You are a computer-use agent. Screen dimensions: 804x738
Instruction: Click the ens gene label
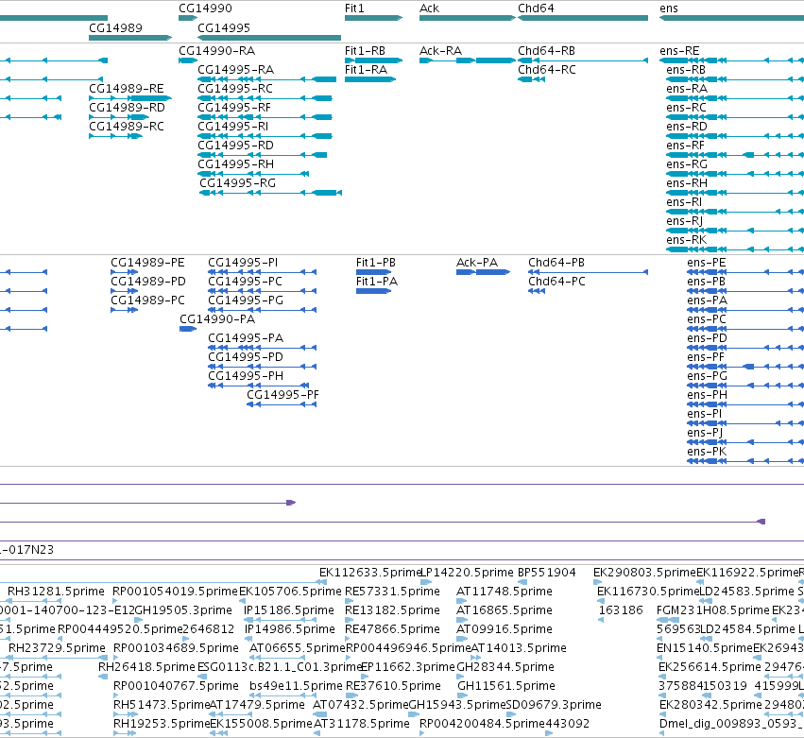[x=669, y=9]
